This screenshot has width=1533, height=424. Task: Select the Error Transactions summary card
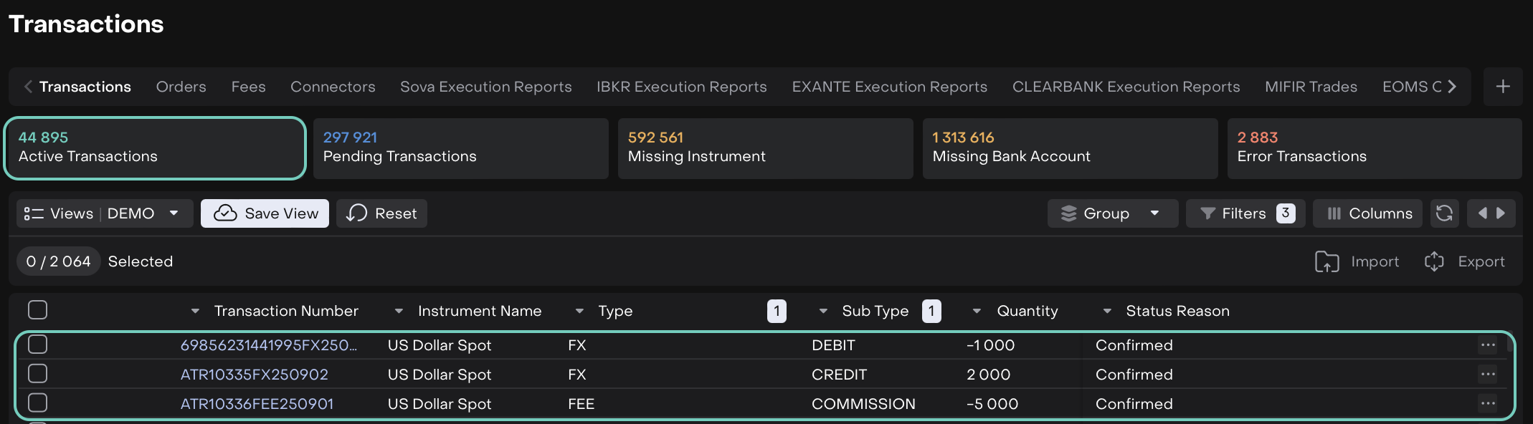(x=1374, y=148)
